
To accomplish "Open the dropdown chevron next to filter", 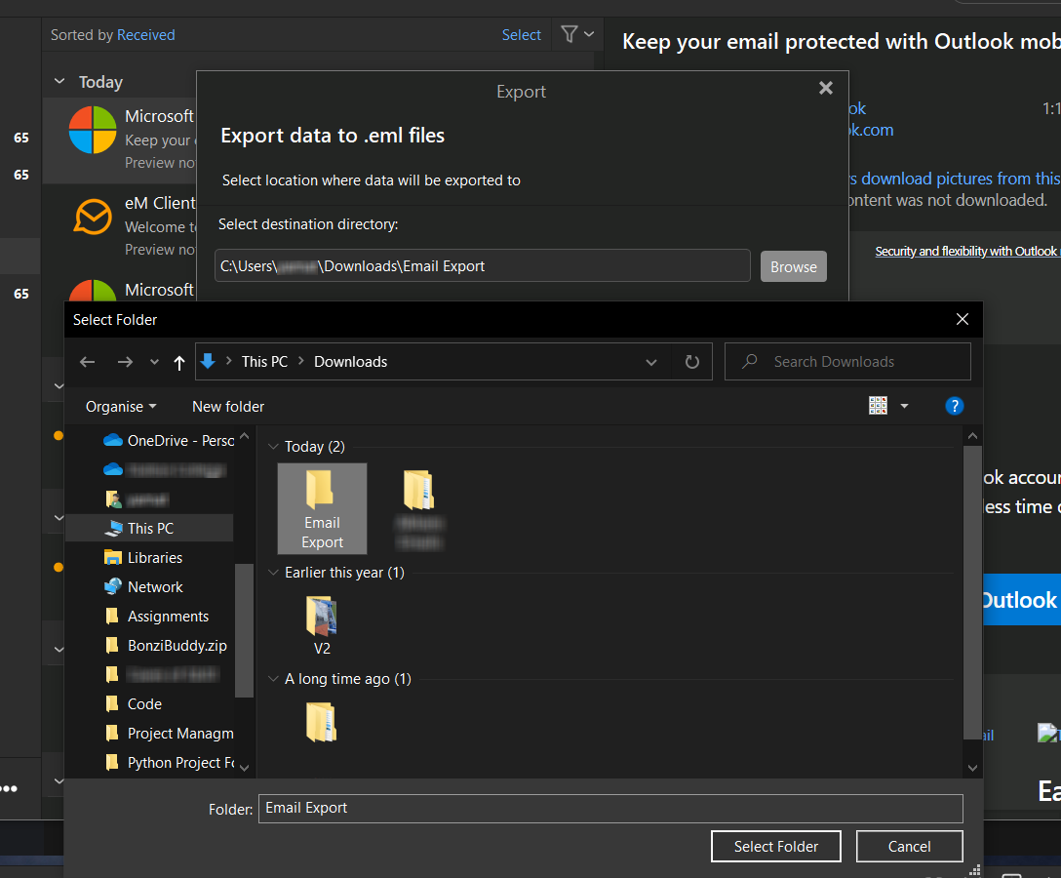I will click(x=589, y=34).
